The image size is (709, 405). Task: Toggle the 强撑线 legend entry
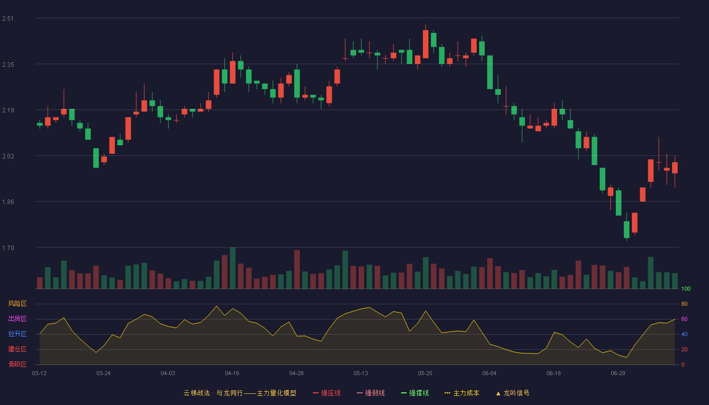[415, 393]
